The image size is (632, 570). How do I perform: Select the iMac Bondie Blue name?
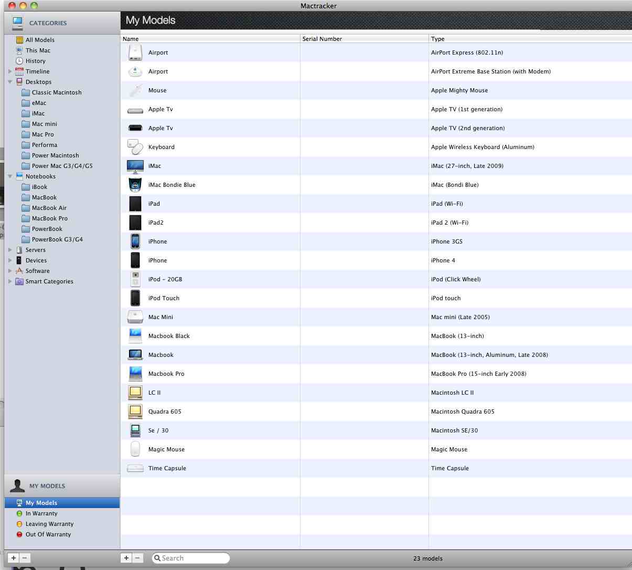[x=172, y=185]
